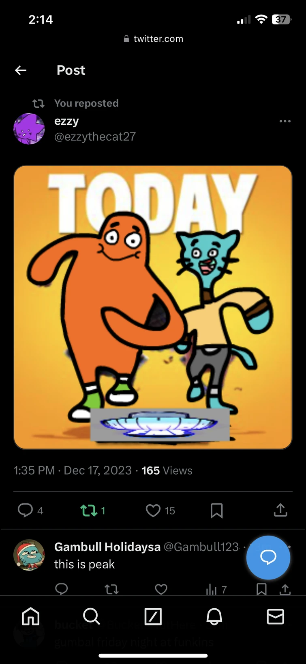Like the post with 15 likes

click(153, 510)
